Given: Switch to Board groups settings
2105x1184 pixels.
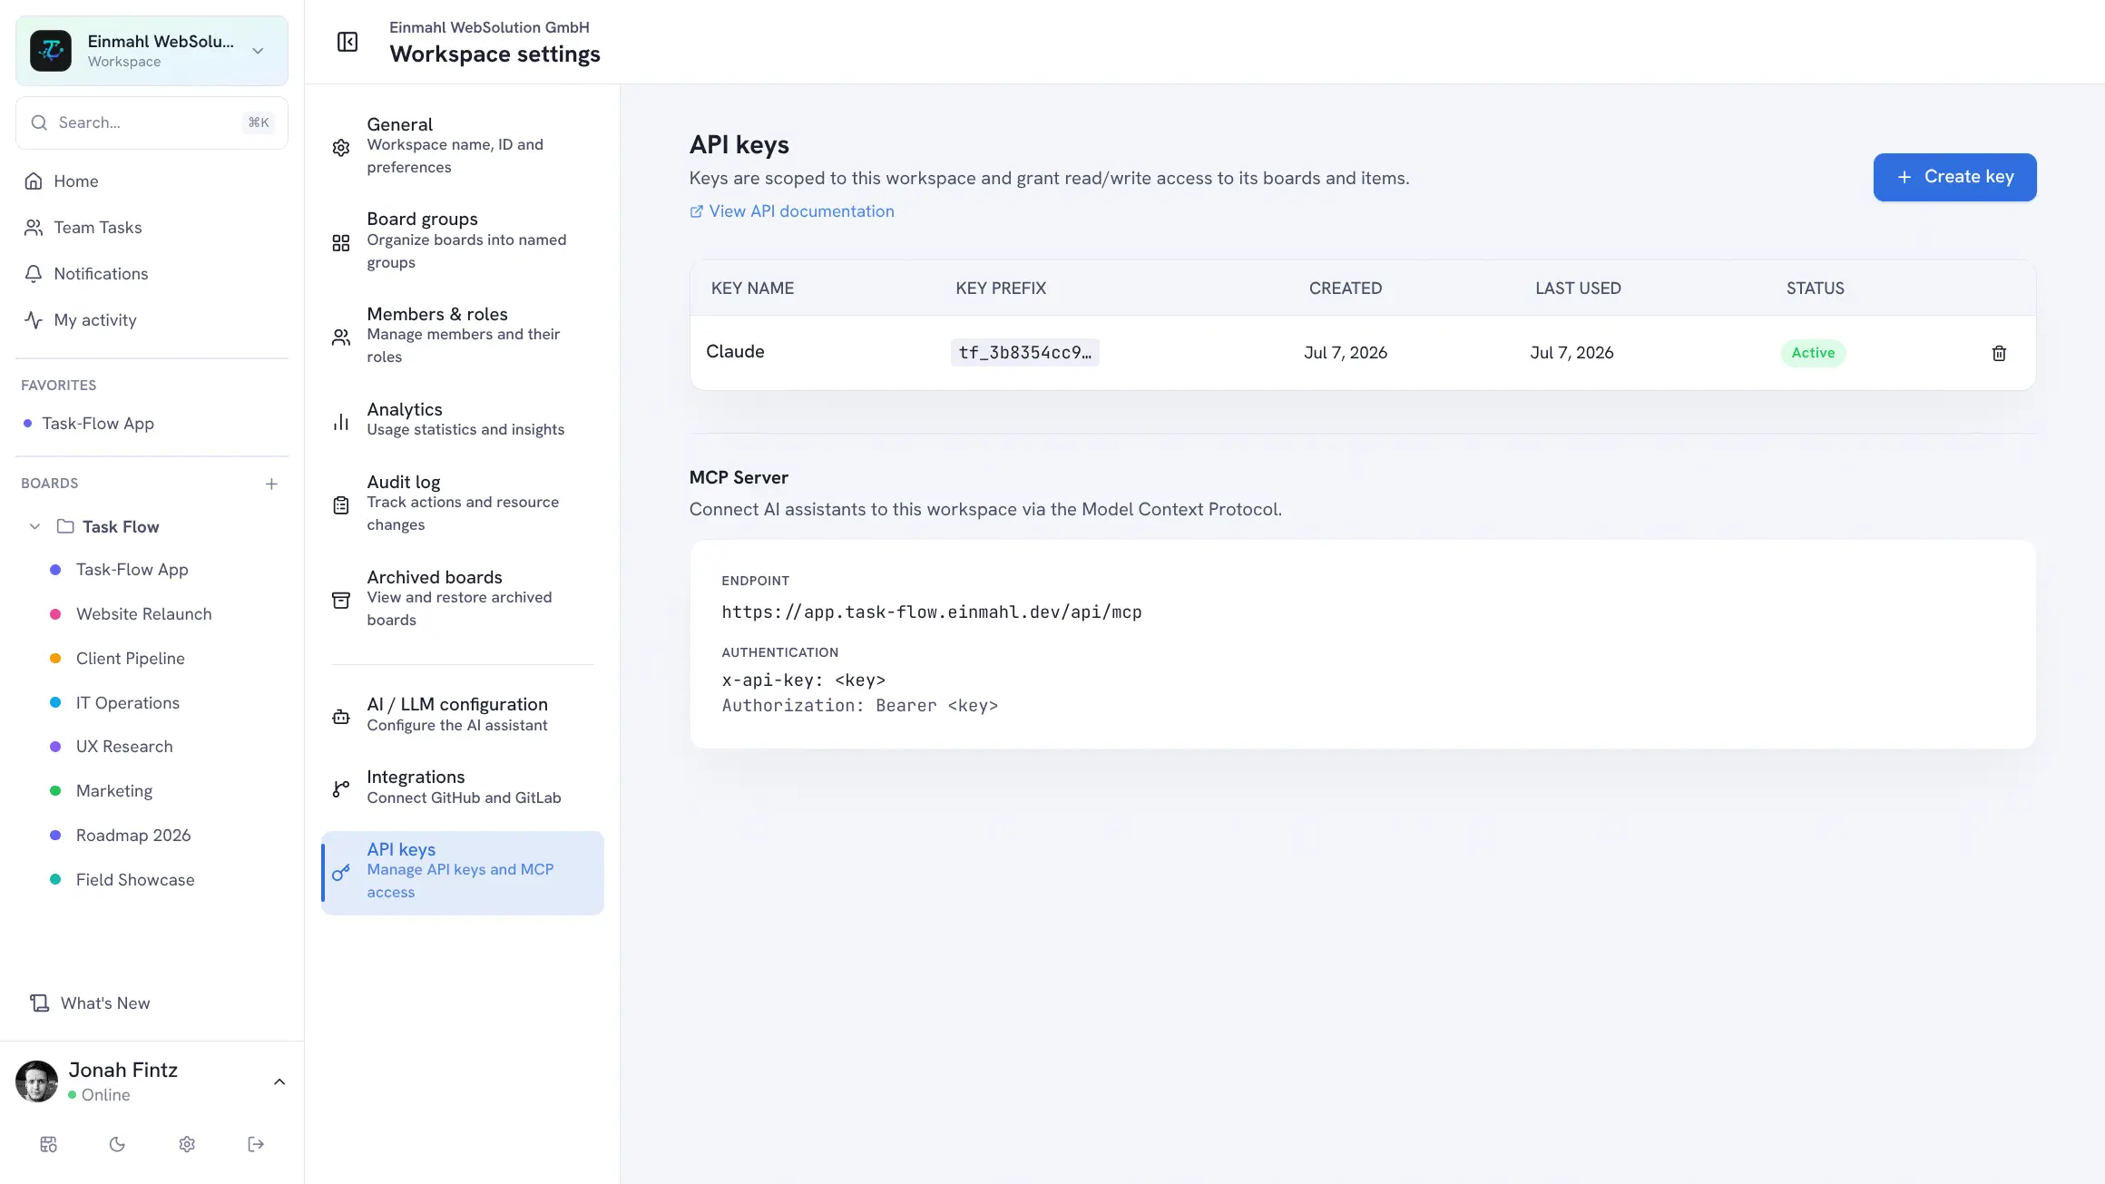Looking at the screenshot, I should pyautogui.click(x=462, y=240).
